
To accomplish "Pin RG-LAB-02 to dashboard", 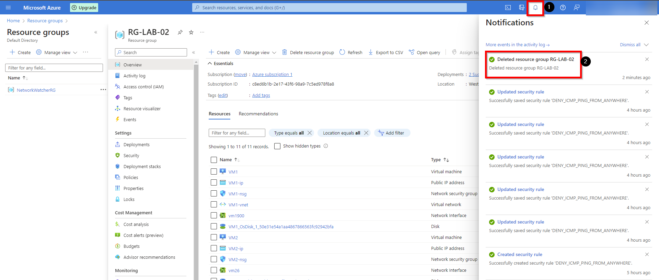I will tap(180, 32).
